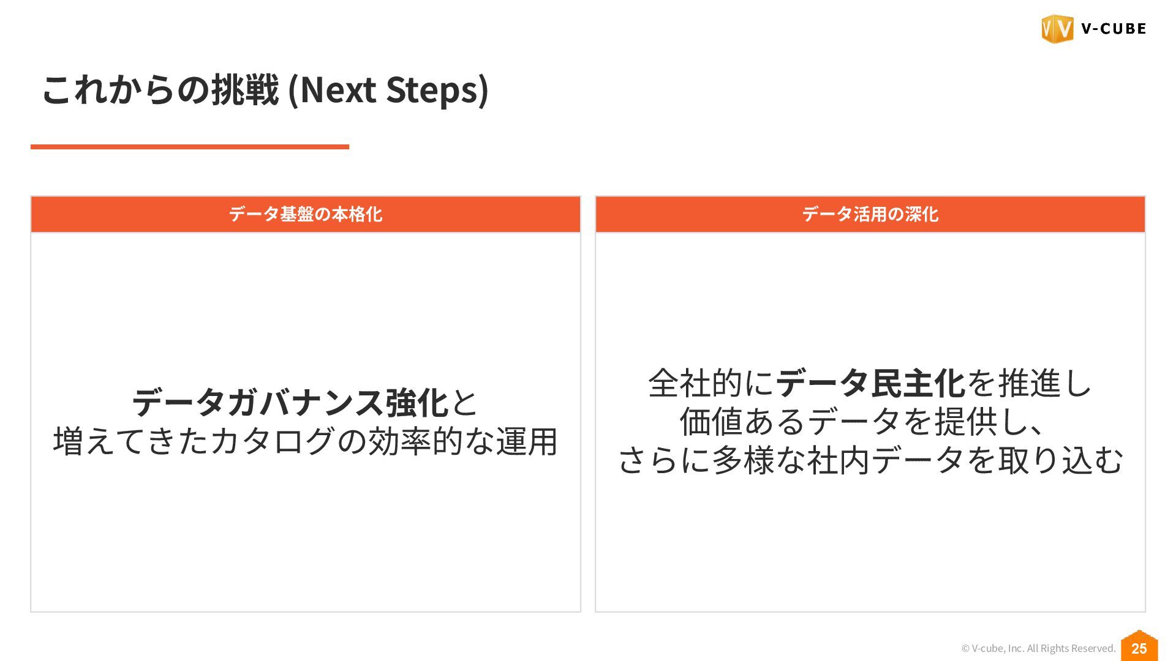Click bold text データガバナンス強化

point(290,403)
